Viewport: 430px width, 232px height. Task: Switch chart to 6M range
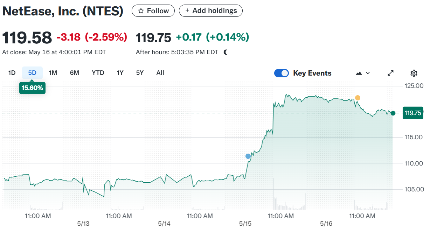pos(75,73)
